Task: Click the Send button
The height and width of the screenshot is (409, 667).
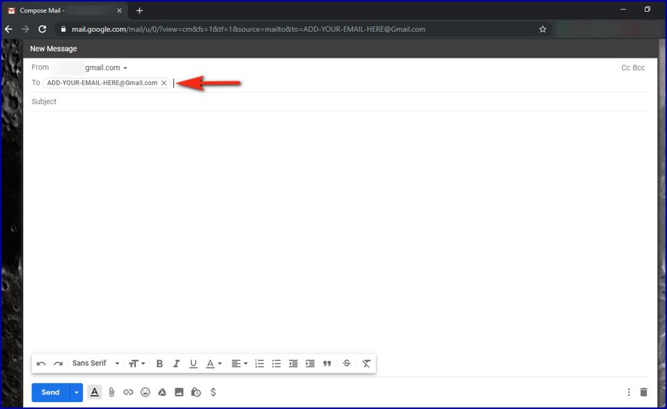Action: click(x=49, y=392)
